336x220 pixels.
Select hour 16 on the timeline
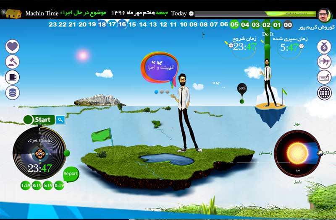pyautogui.click(x=122, y=25)
